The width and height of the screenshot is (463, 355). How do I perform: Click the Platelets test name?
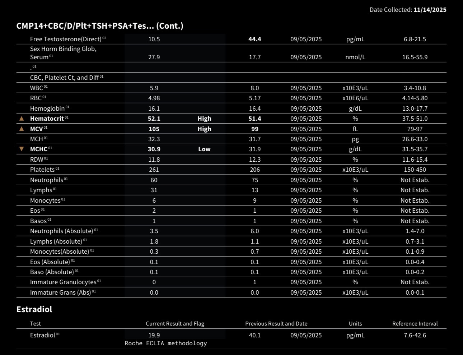point(42,170)
